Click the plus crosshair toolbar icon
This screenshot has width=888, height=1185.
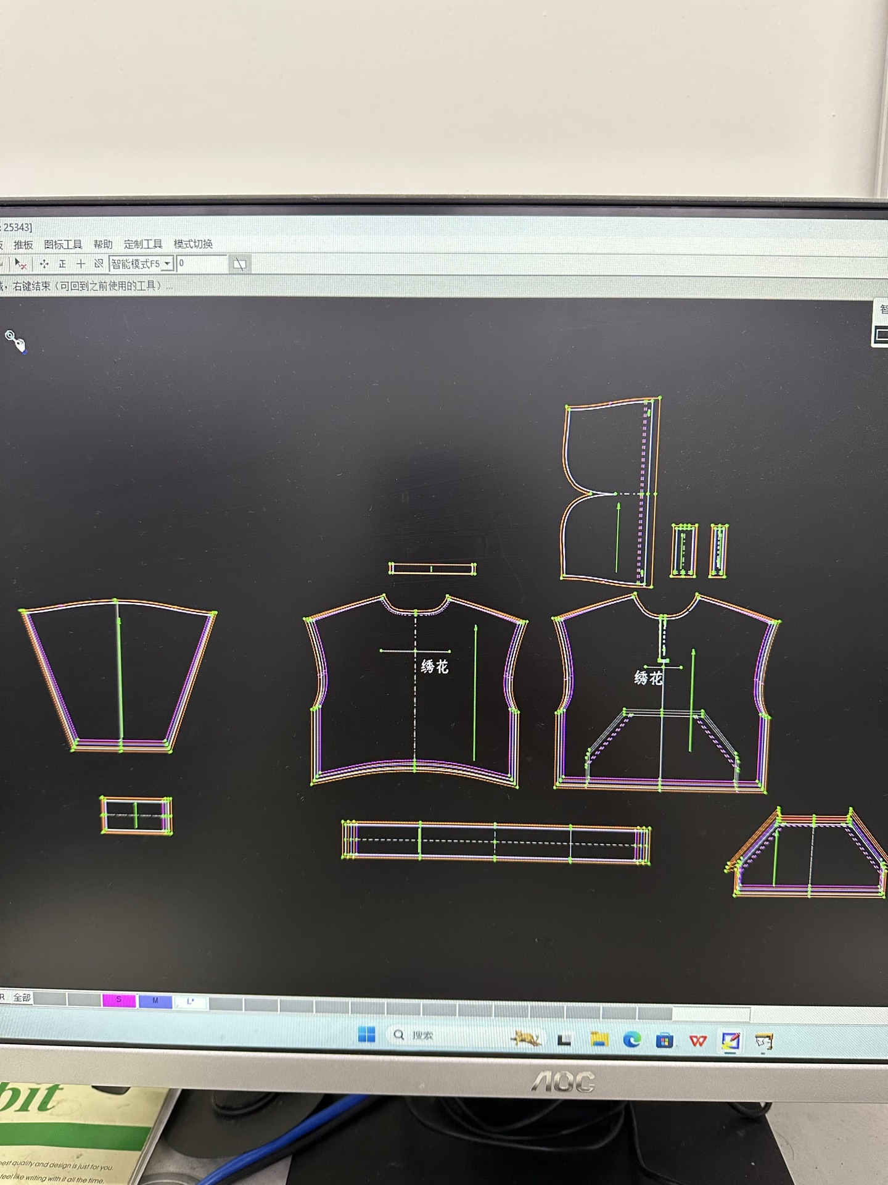tap(81, 264)
